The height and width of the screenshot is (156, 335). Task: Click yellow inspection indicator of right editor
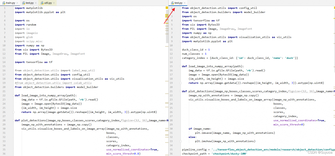pos(334,8)
